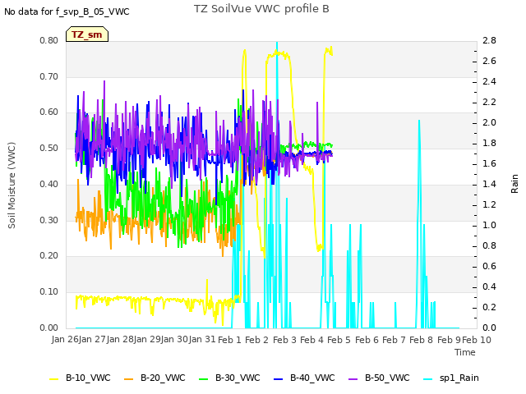Click the B-50_VWC legend entry
Screen dimensions: 526x394
(x=379, y=378)
